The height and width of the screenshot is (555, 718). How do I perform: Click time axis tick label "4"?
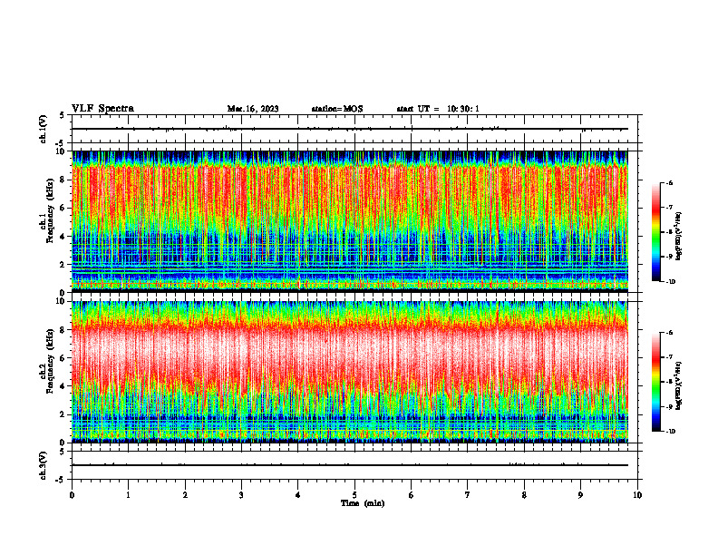(298, 495)
